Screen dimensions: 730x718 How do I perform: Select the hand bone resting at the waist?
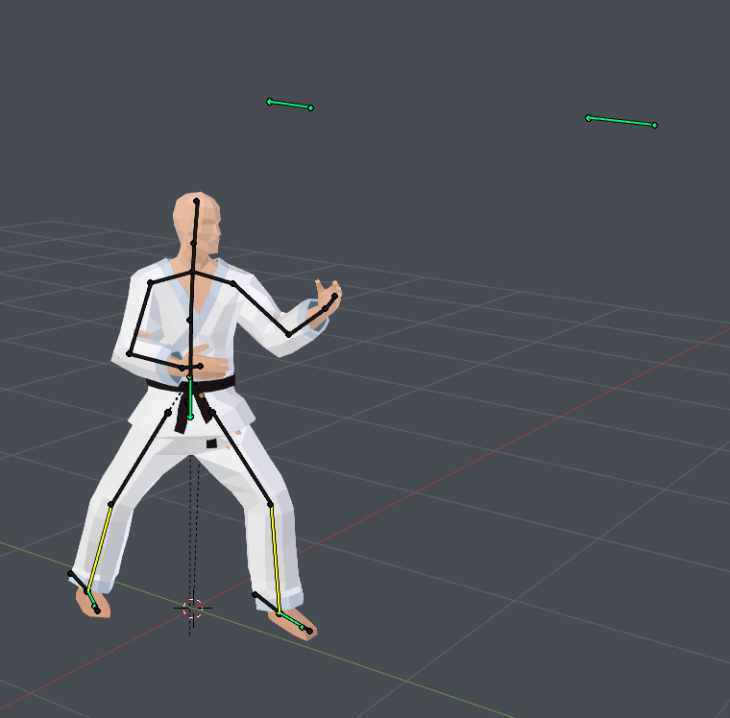click(191, 367)
